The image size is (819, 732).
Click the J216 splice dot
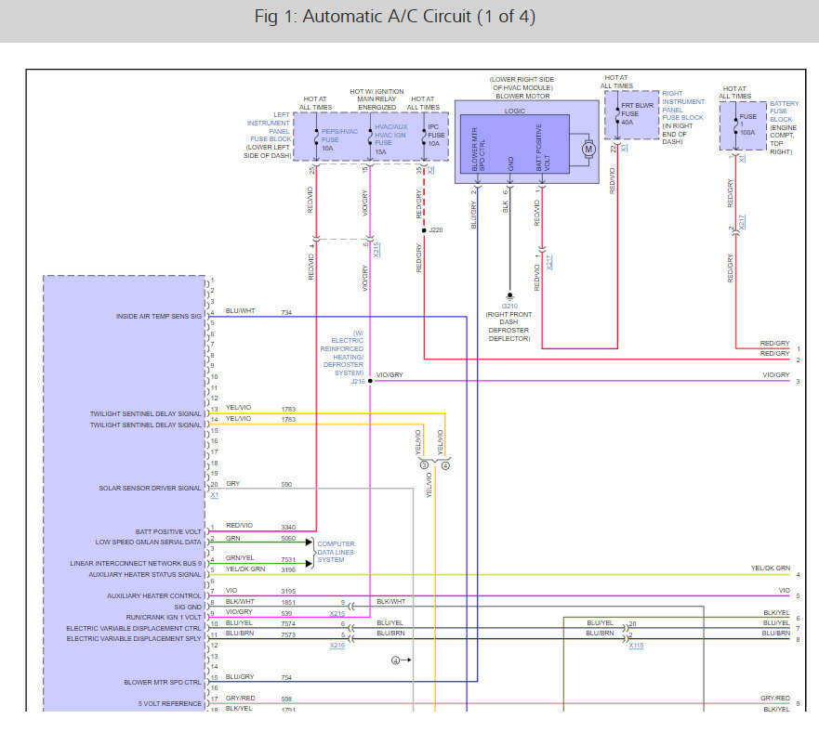pos(370,381)
